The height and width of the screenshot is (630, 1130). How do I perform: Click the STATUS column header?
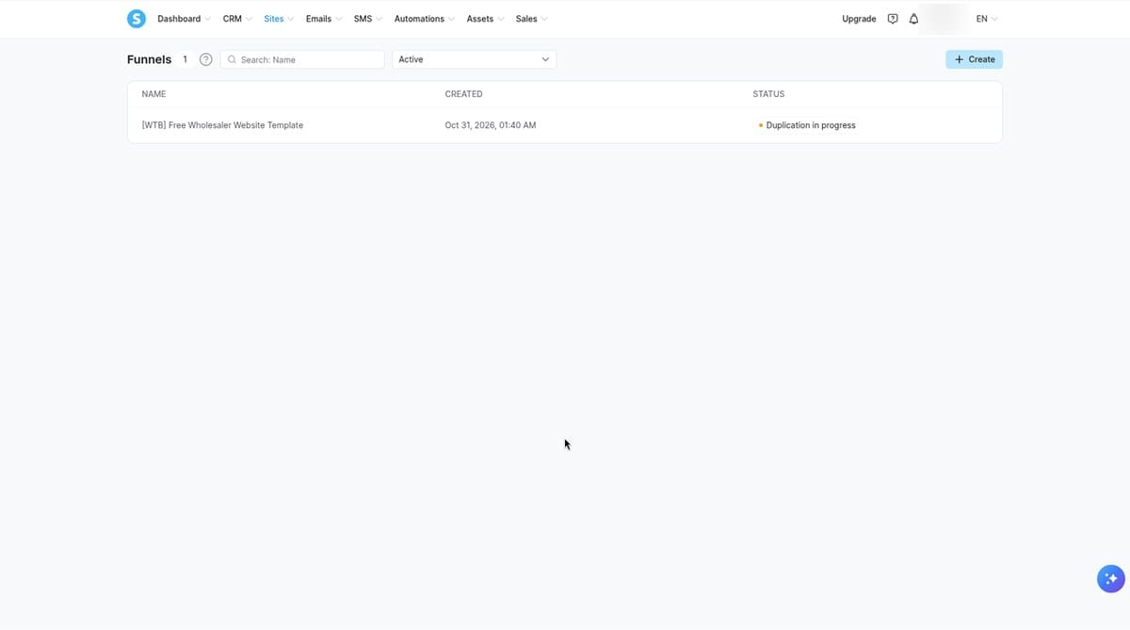coord(768,94)
